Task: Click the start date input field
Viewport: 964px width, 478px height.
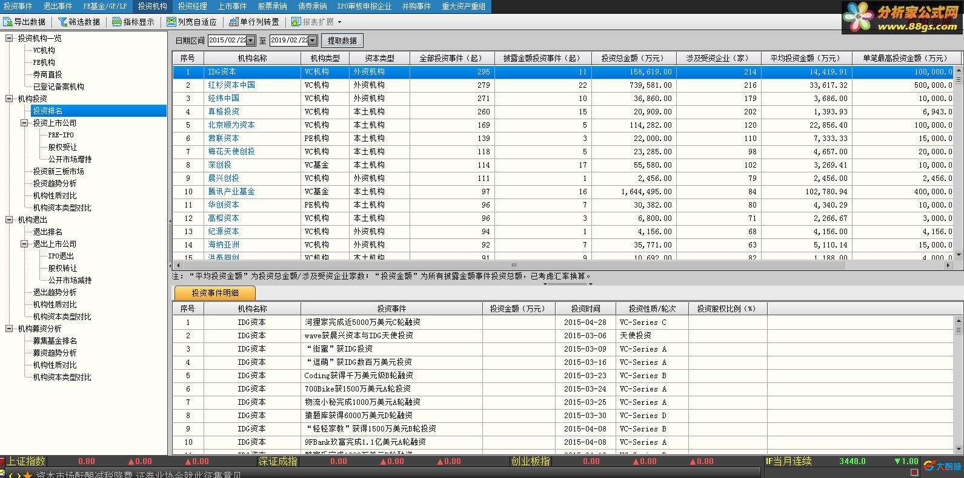Action: (228, 41)
